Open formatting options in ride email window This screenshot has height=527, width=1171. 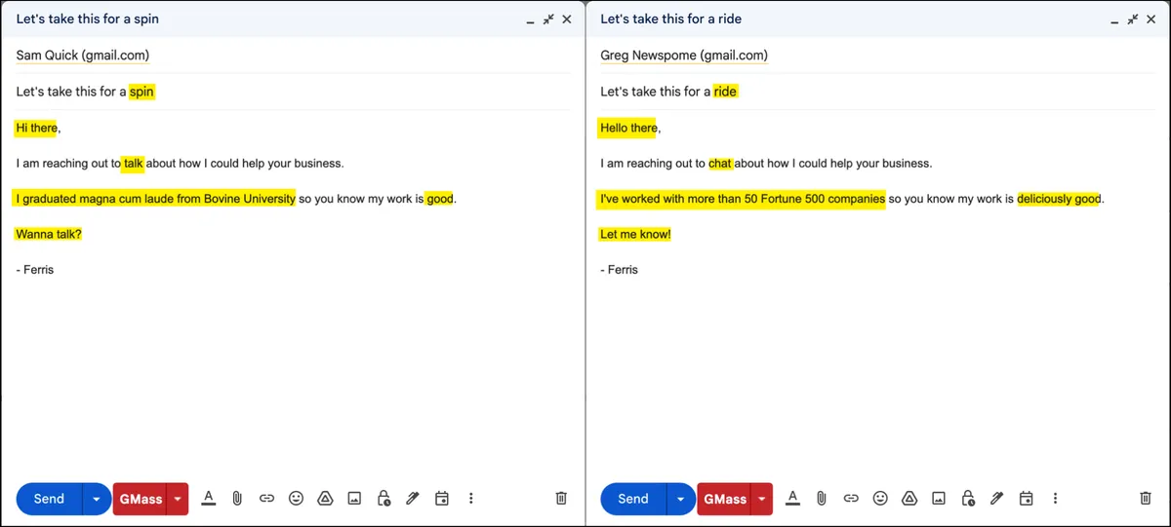(792, 498)
